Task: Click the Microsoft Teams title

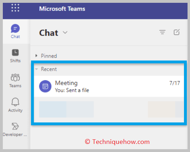Action: point(62,9)
